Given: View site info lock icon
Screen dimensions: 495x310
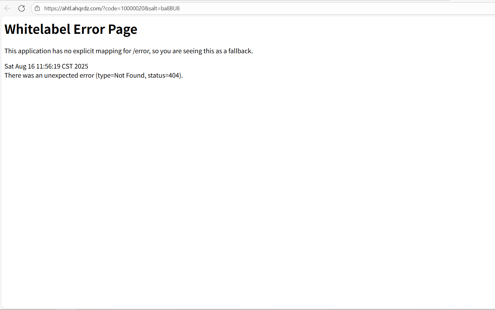Looking at the screenshot, I should [37, 8].
